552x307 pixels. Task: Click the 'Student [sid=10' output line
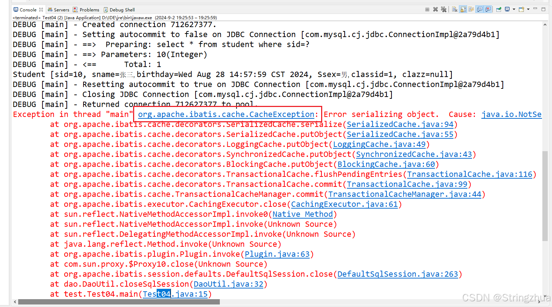pos(233,75)
